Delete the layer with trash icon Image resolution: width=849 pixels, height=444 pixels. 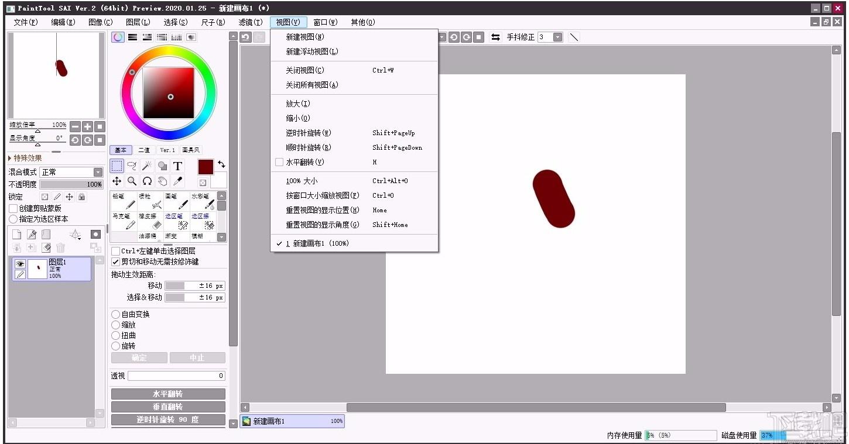coord(61,248)
